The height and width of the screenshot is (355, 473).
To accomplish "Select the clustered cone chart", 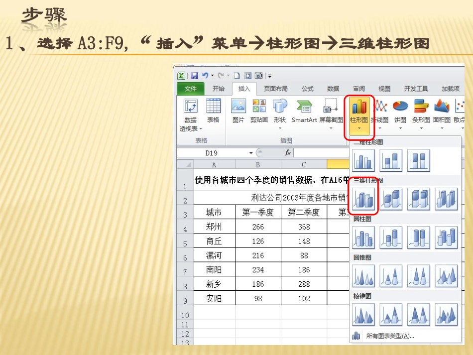I will (363, 276).
